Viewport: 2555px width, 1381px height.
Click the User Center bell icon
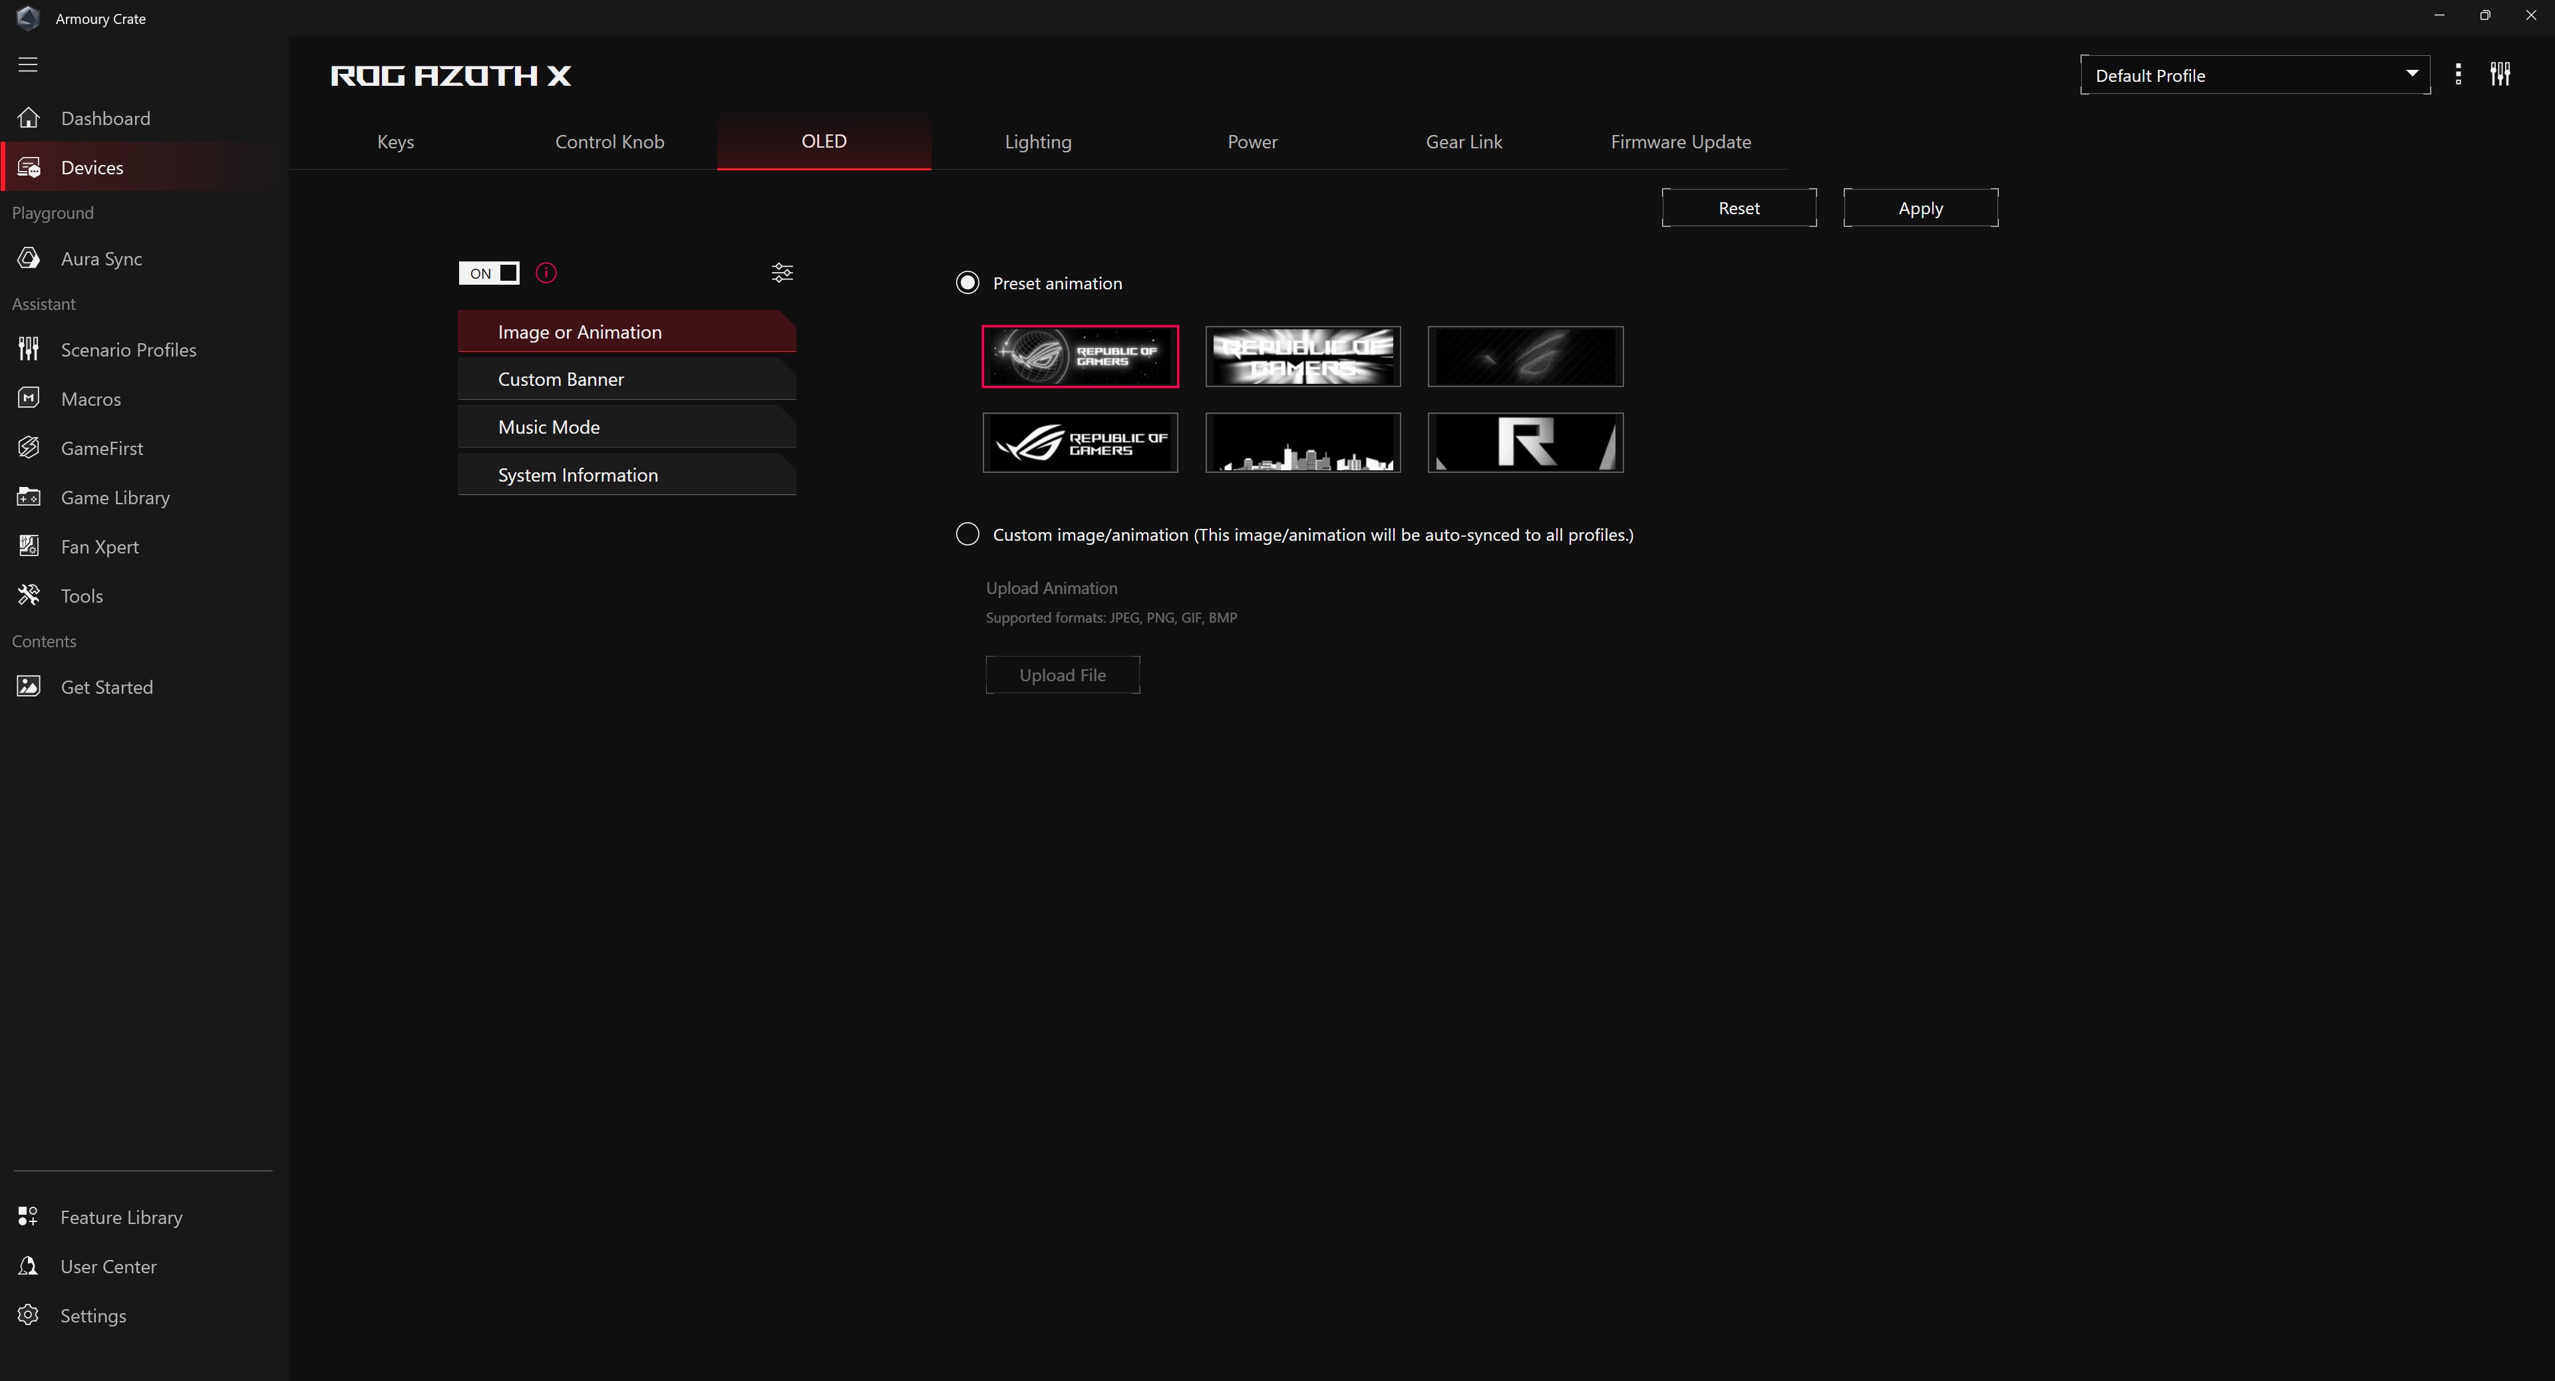tap(28, 1266)
